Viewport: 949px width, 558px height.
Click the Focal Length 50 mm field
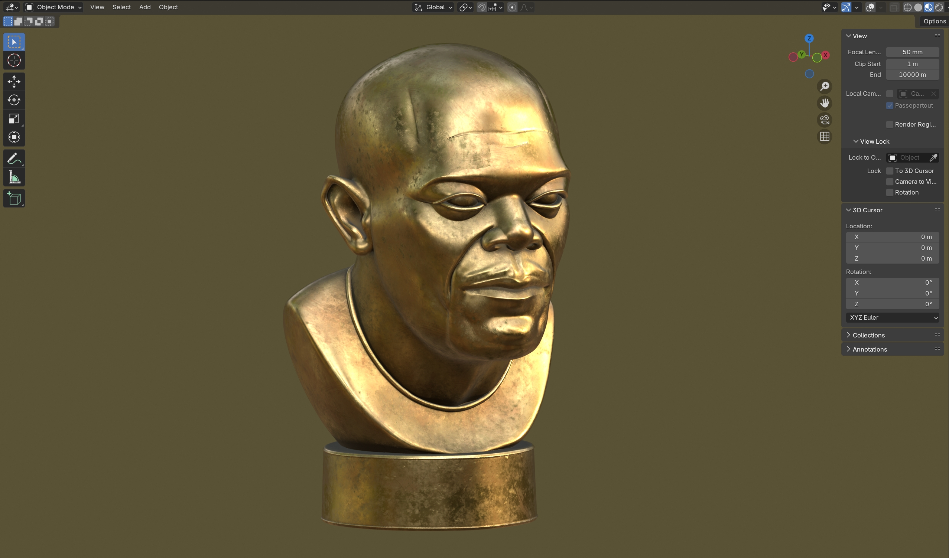[x=912, y=52]
